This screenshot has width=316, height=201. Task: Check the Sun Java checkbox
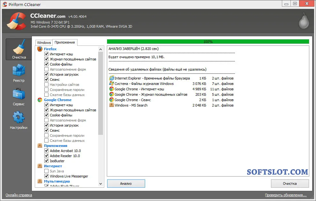point(46,171)
